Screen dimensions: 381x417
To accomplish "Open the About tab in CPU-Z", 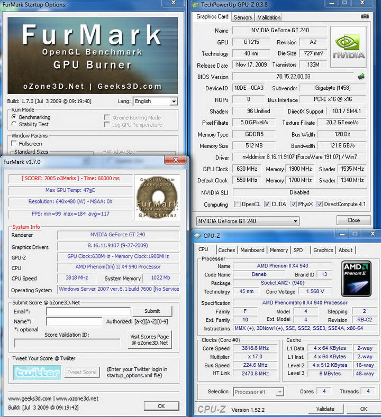I will click(x=346, y=250).
